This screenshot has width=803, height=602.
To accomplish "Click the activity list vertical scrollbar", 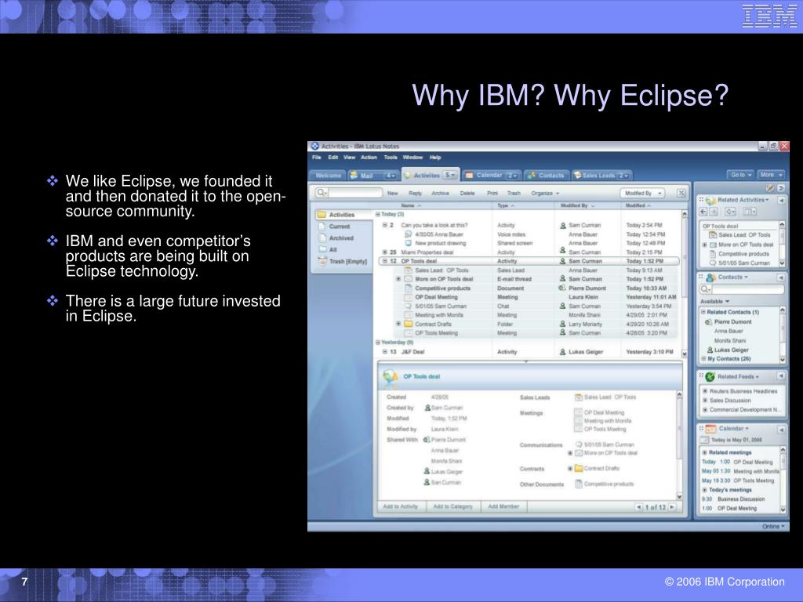I will click(685, 284).
